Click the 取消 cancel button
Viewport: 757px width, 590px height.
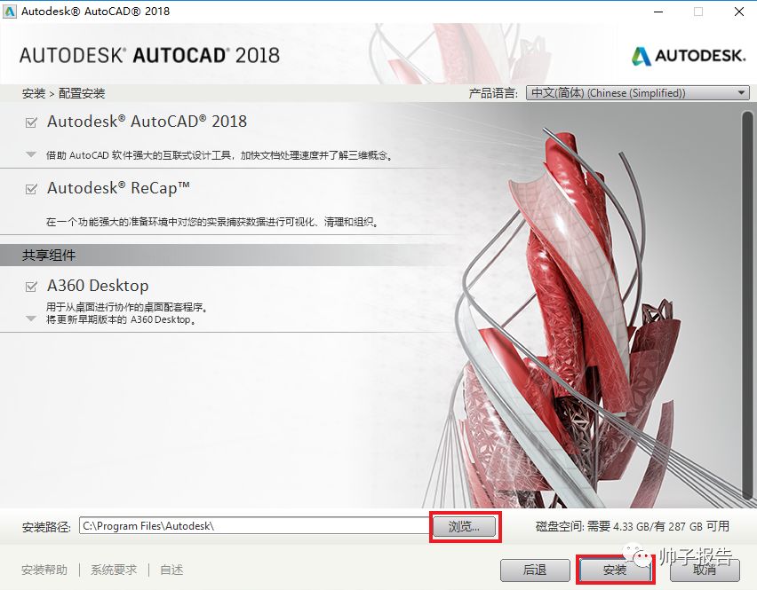pyautogui.click(x=705, y=570)
